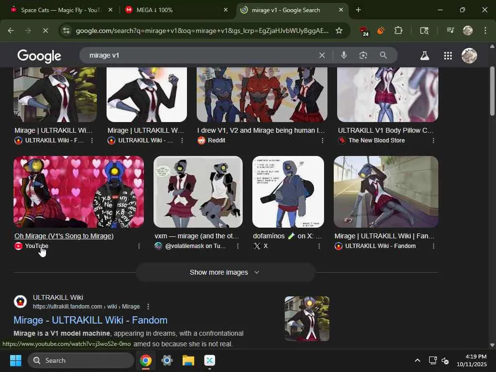Open Chrome Google Lens search toolbar icon
This screenshot has height=372, width=496.
pos(424,31)
